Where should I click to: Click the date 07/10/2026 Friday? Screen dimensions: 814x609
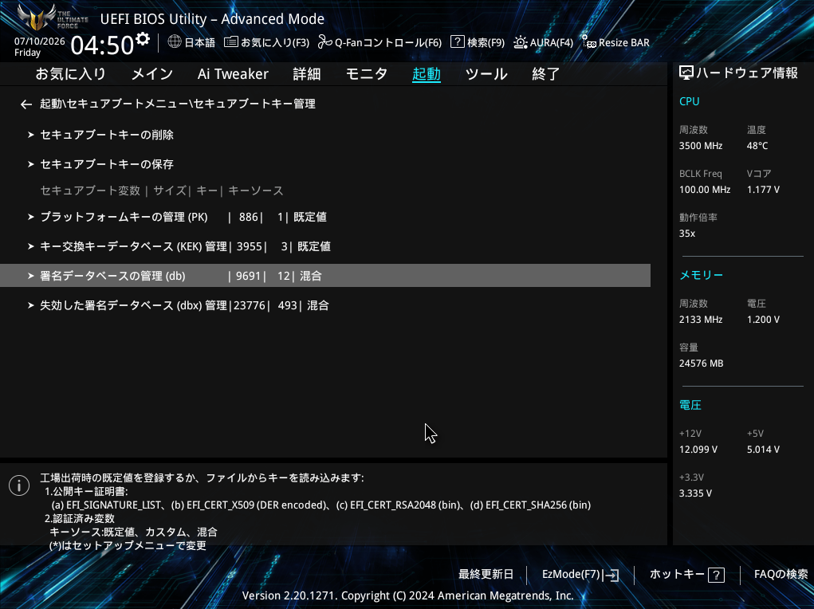coord(39,47)
